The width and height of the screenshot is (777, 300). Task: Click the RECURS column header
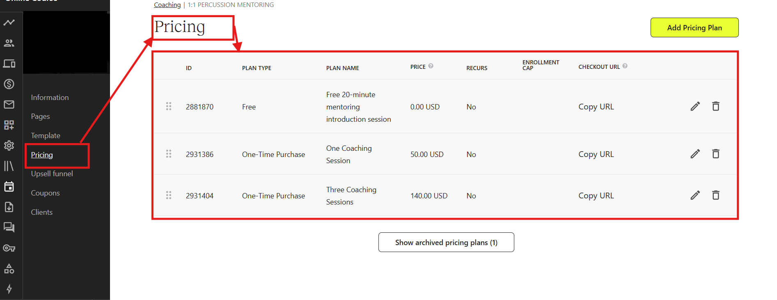tap(477, 68)
